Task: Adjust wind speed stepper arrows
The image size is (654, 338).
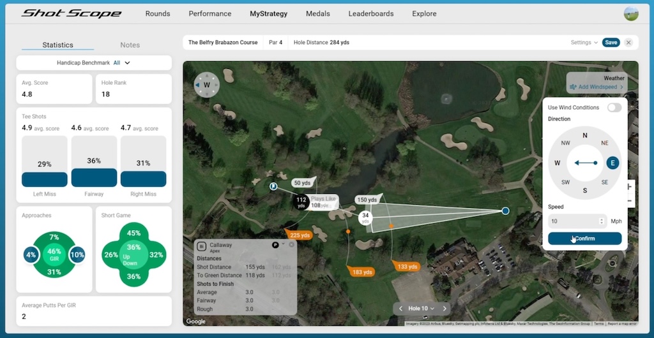Action: (602, 221)
